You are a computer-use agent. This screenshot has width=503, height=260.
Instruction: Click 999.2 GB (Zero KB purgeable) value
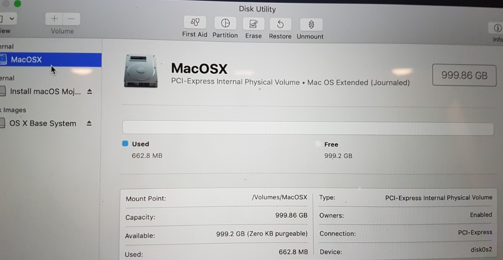(262, 234)
